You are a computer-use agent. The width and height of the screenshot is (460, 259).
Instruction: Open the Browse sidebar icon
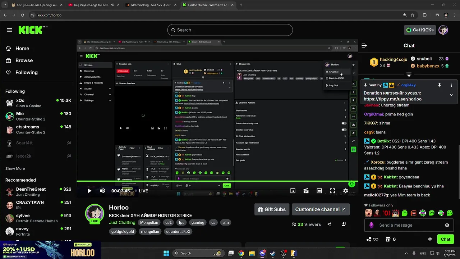click(x=8, y=60)
